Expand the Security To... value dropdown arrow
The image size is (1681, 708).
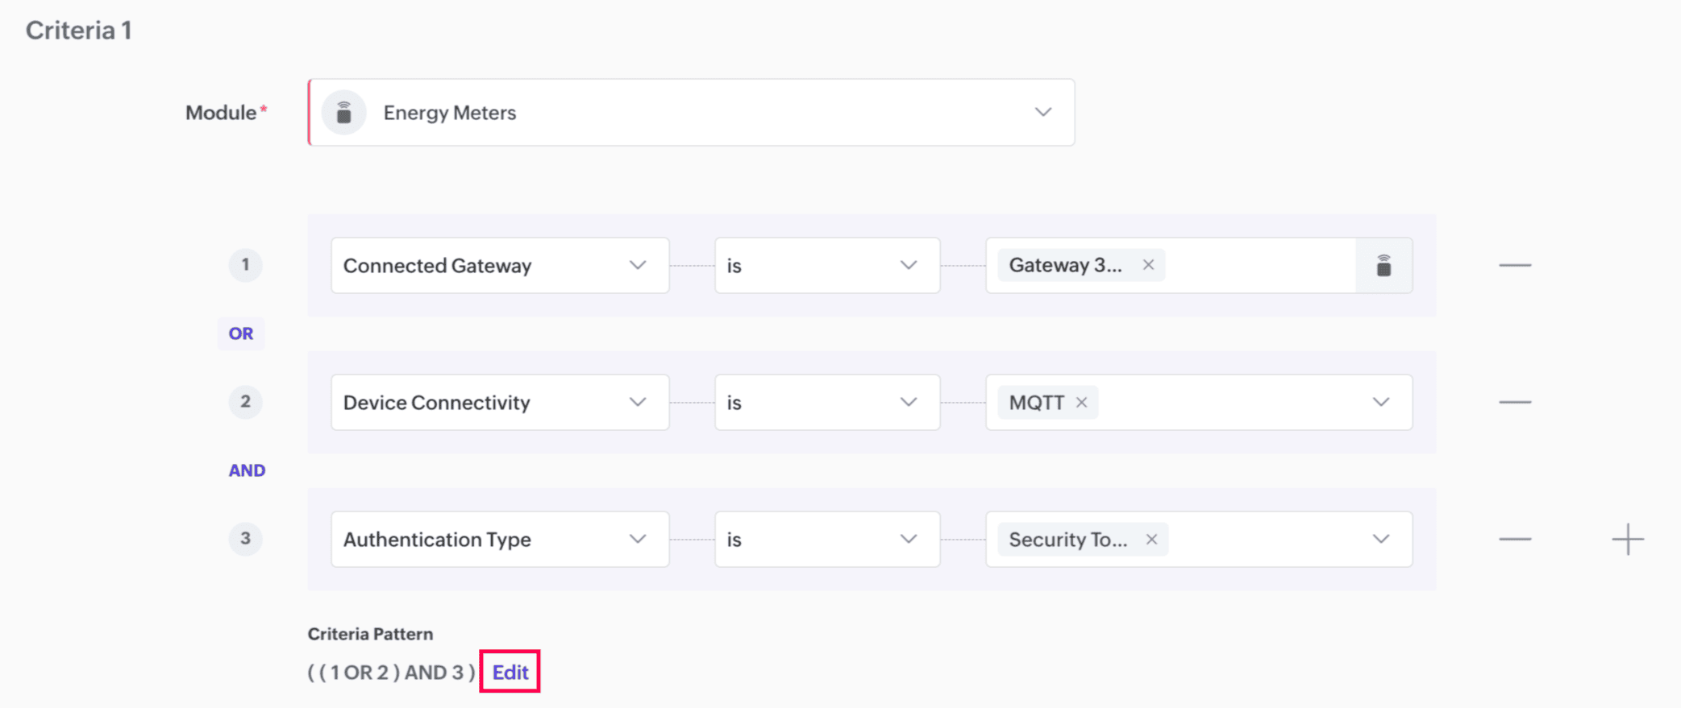coord(1380,539)
